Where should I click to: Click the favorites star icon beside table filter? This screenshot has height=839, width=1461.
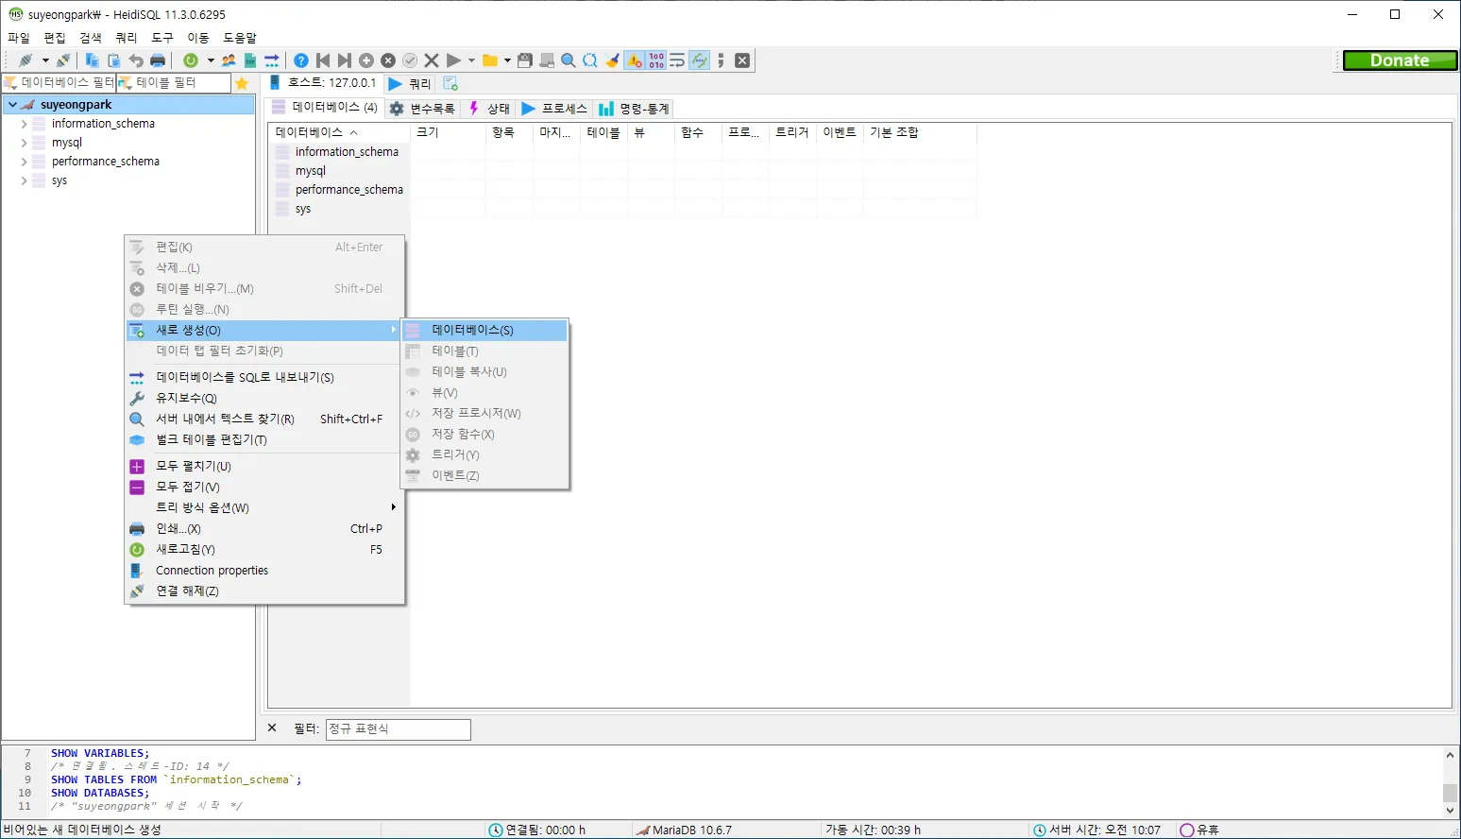click(242, 83)
